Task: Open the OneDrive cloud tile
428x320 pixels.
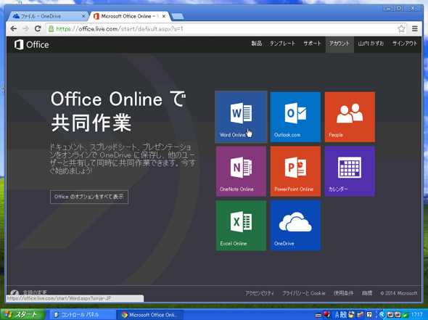Action: [x=295, y=226]
